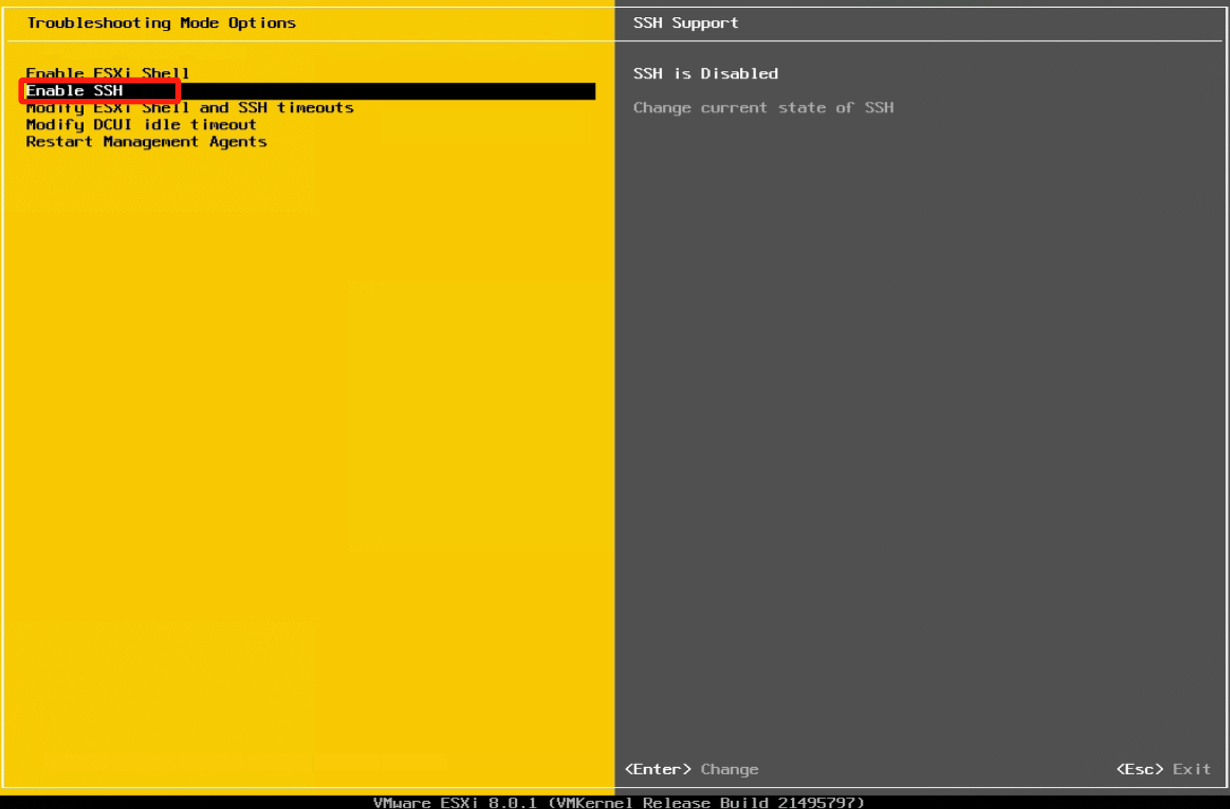Click the black selection bar beside Enable SSH

(x=387, y=91)
